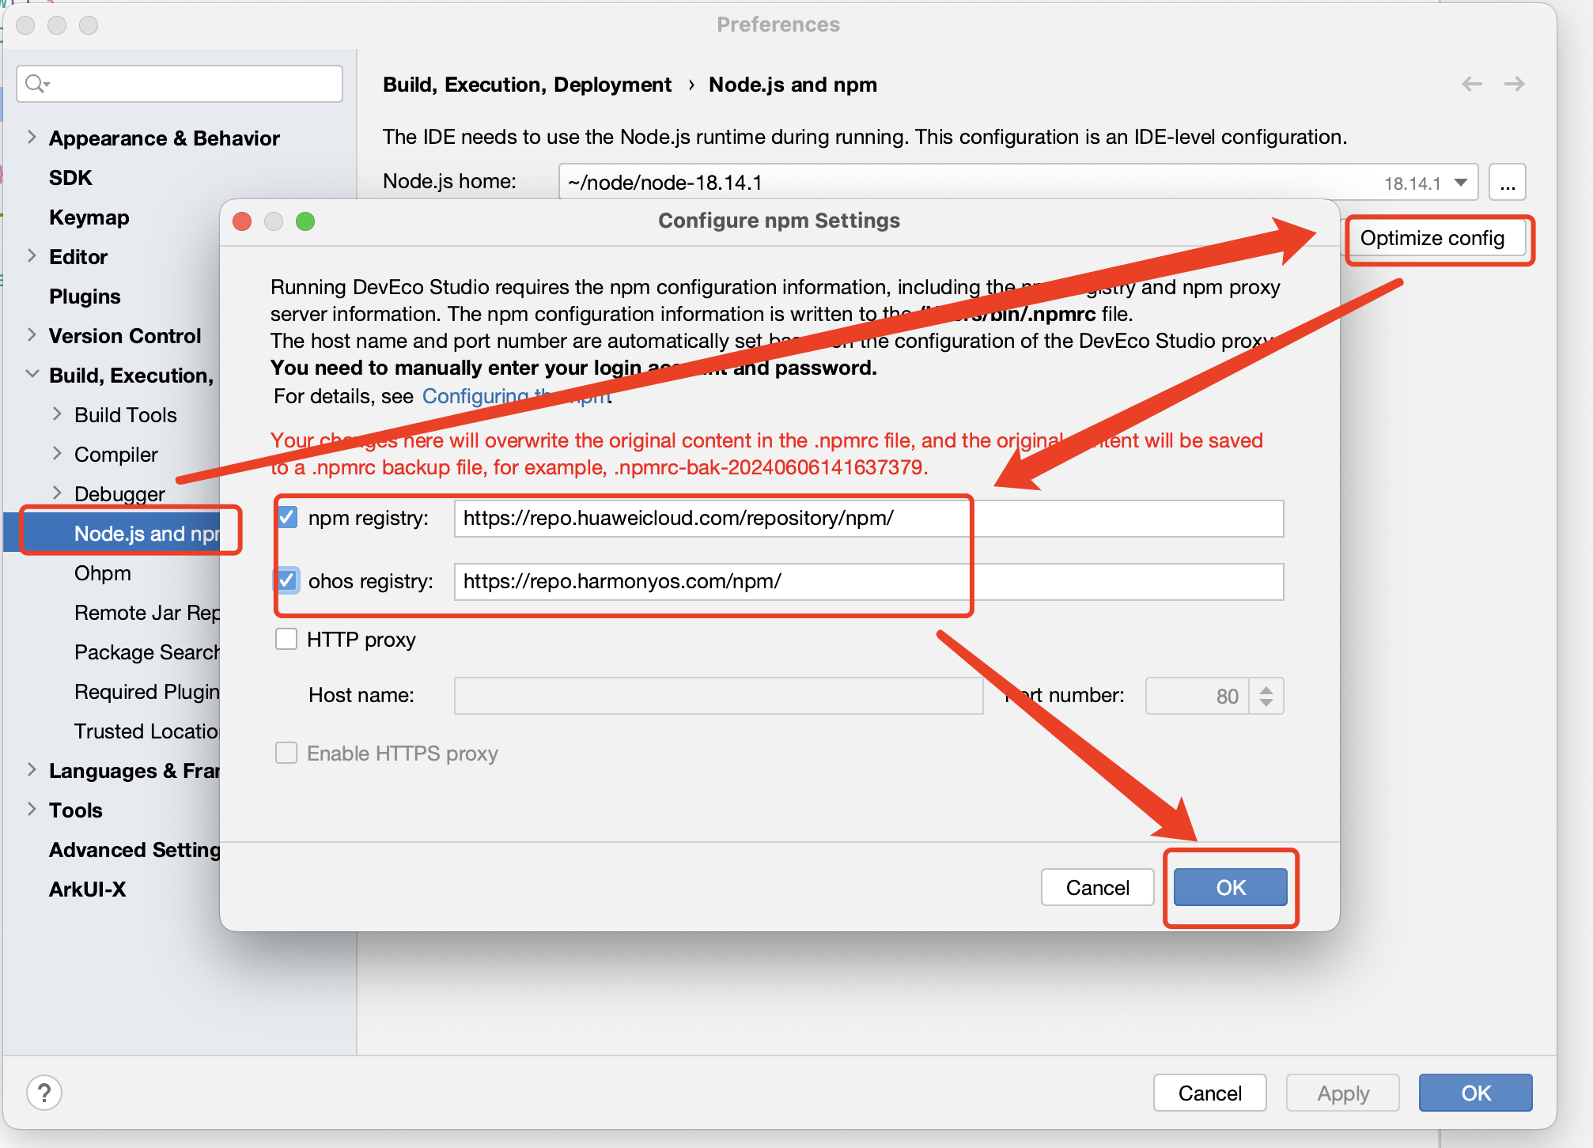Open the Preferences help question mark
The image size is (1593, 1148).
44,1093
